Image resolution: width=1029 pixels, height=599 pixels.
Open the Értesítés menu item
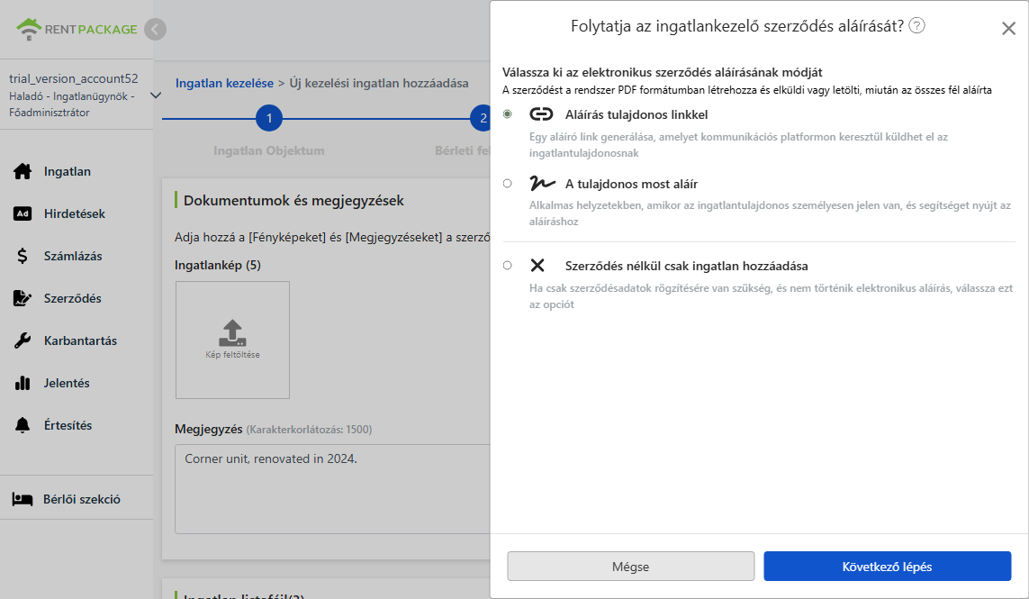(x=68, y=425)
